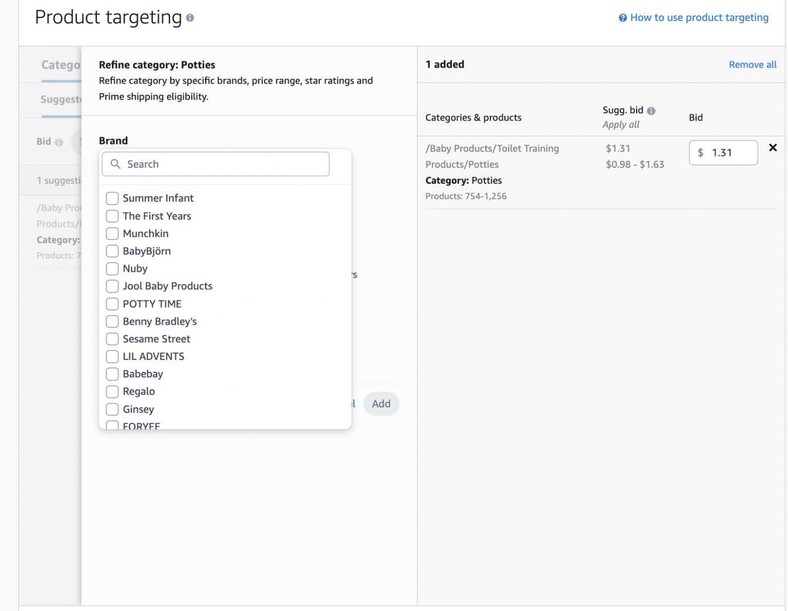Open How to use product targeting
Image resolution: width=788 pixels, height=611 pixels.
tap(699, 17)
